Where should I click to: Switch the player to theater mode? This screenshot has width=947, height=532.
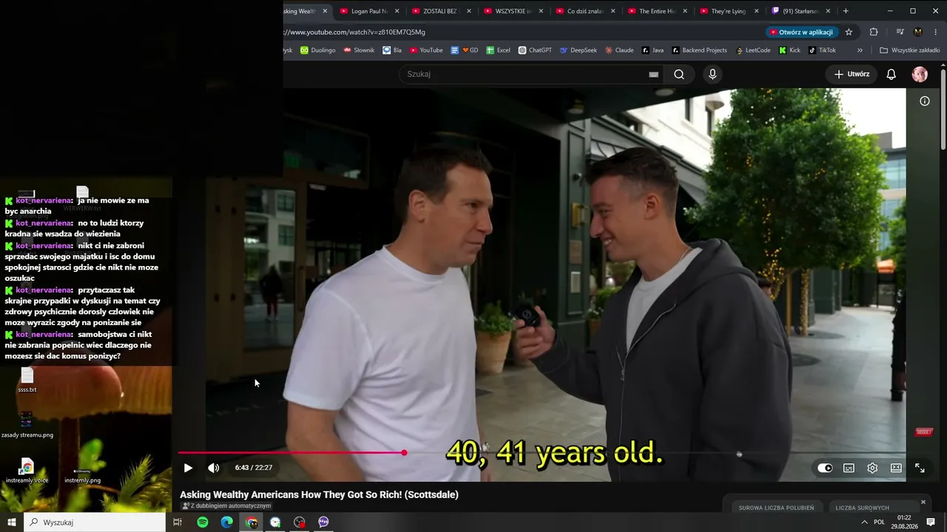pos(896,468)
